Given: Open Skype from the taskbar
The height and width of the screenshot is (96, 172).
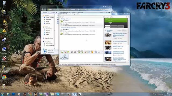Looking at the screenshot, I should 58,94.
